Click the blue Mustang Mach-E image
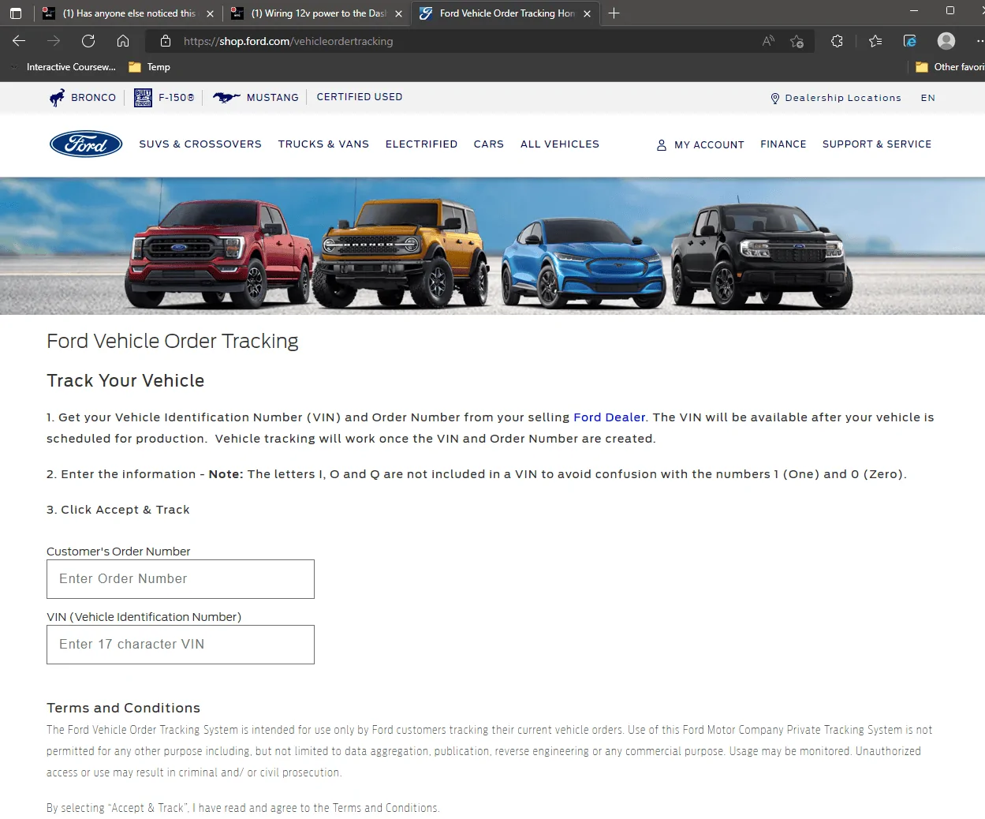Screen dimensions: 985x819 pos(584,263)
